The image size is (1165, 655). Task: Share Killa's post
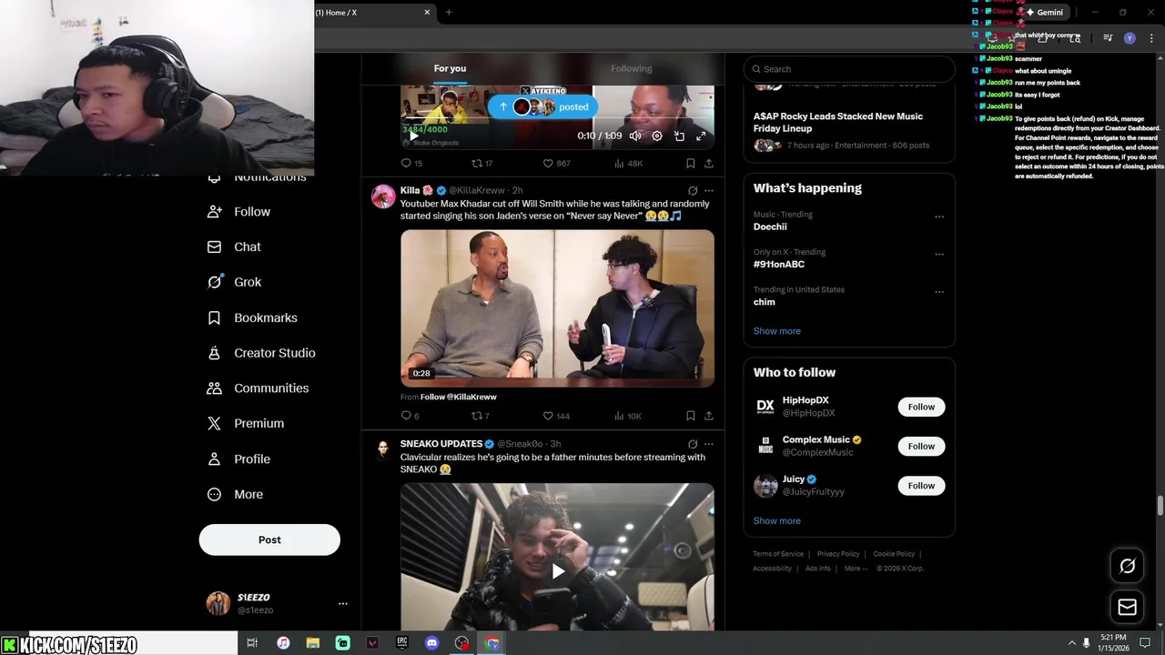[x=708, y=416]
